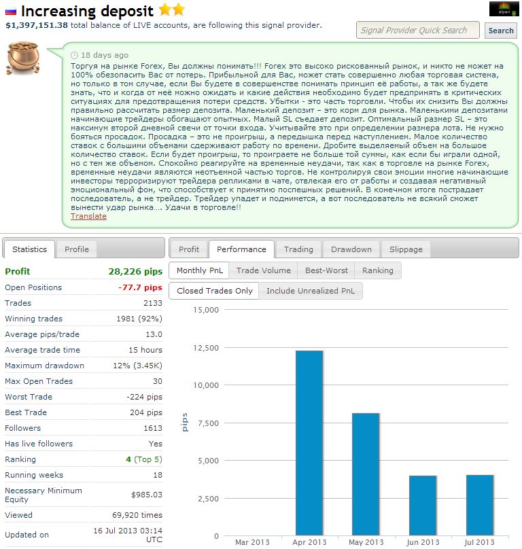The height and width of the screenshot is (549, 522).
Task: Select Closed Trades Only
Action: pyautogui.click(x=214, y=291)
